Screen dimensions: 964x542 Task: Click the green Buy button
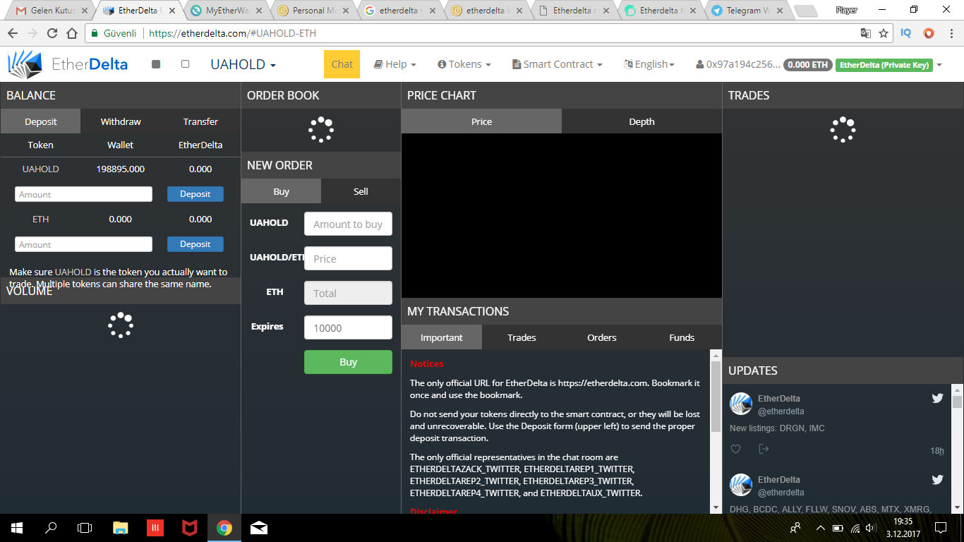(348, 362)
